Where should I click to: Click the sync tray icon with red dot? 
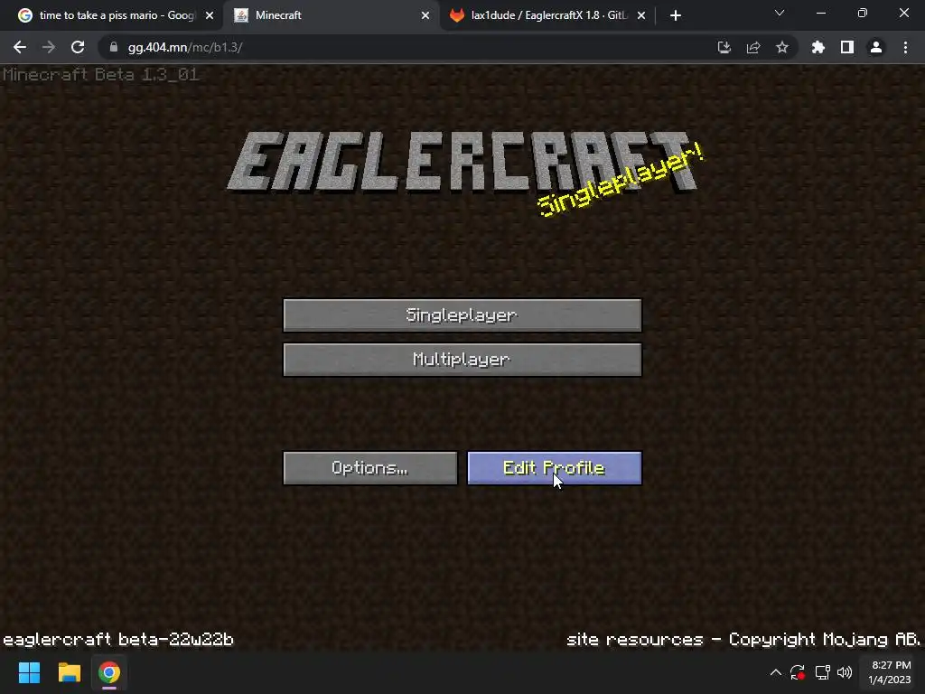798,672
